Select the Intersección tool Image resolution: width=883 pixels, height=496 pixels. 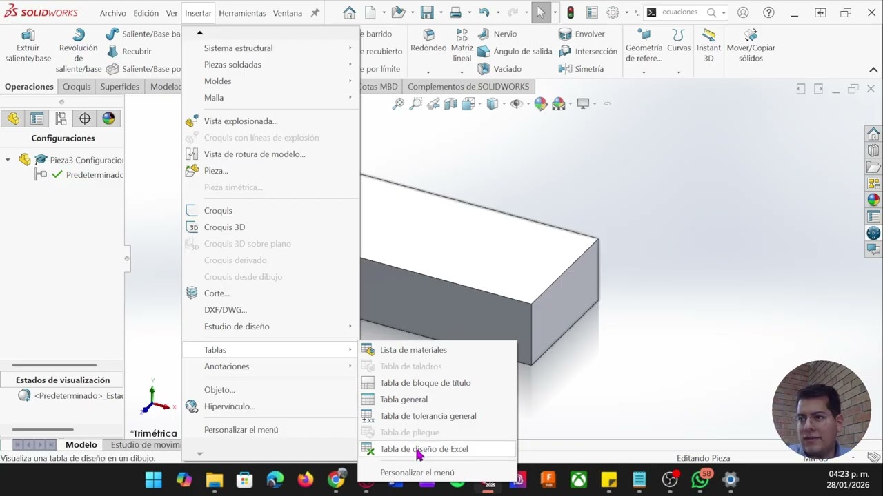[x=588, y=51]
